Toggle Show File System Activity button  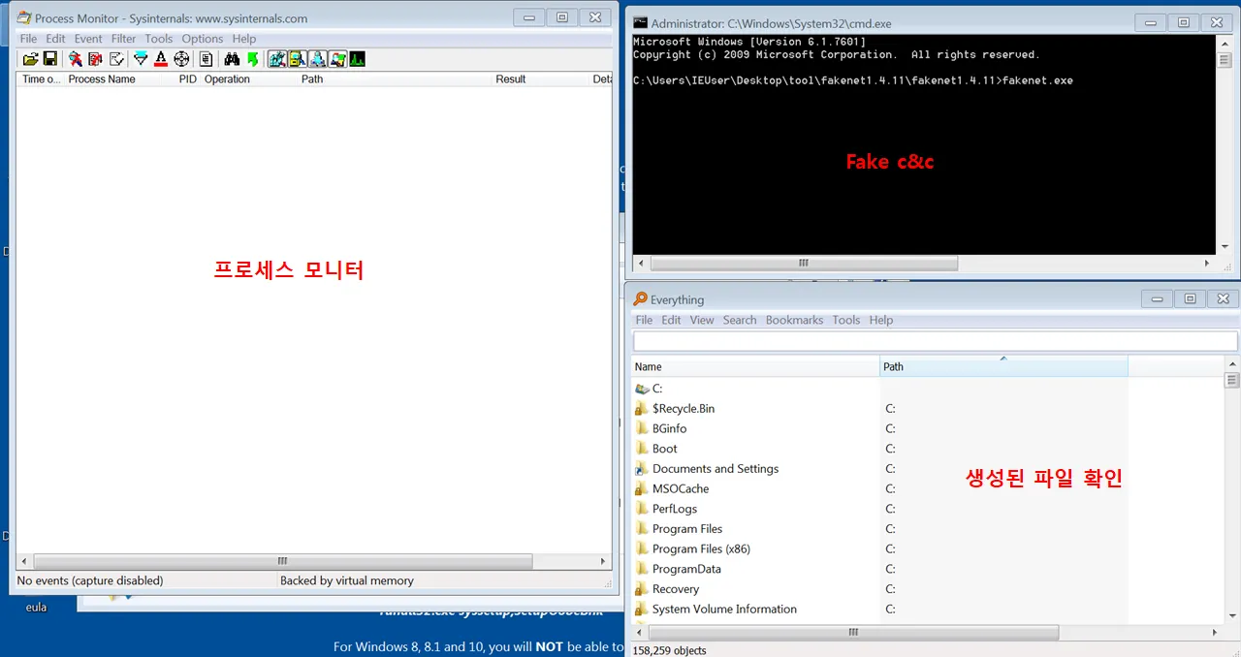297,59
